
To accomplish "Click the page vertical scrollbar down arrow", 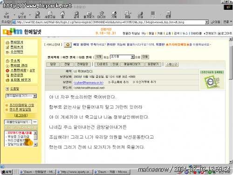I will pyautogui.click(x=231, y=162).
